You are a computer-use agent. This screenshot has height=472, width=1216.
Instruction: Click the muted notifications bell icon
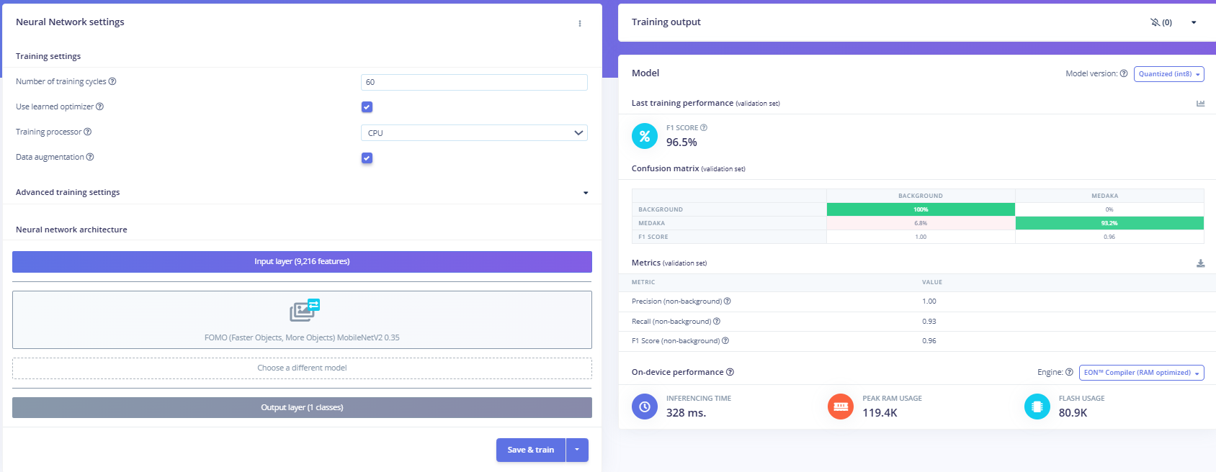[x=1155, y=22]
